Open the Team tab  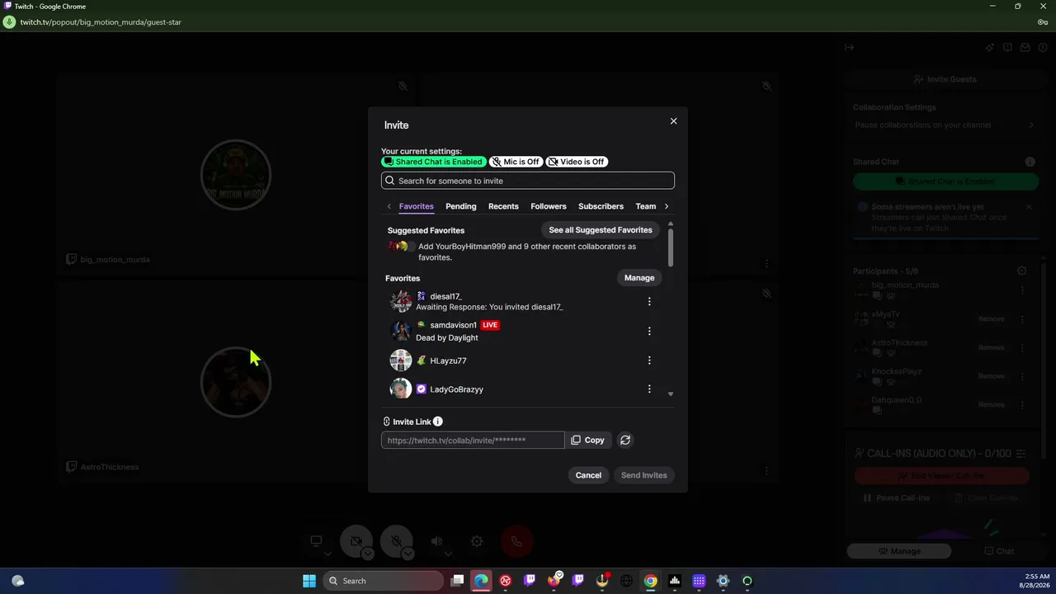point(646,206)
